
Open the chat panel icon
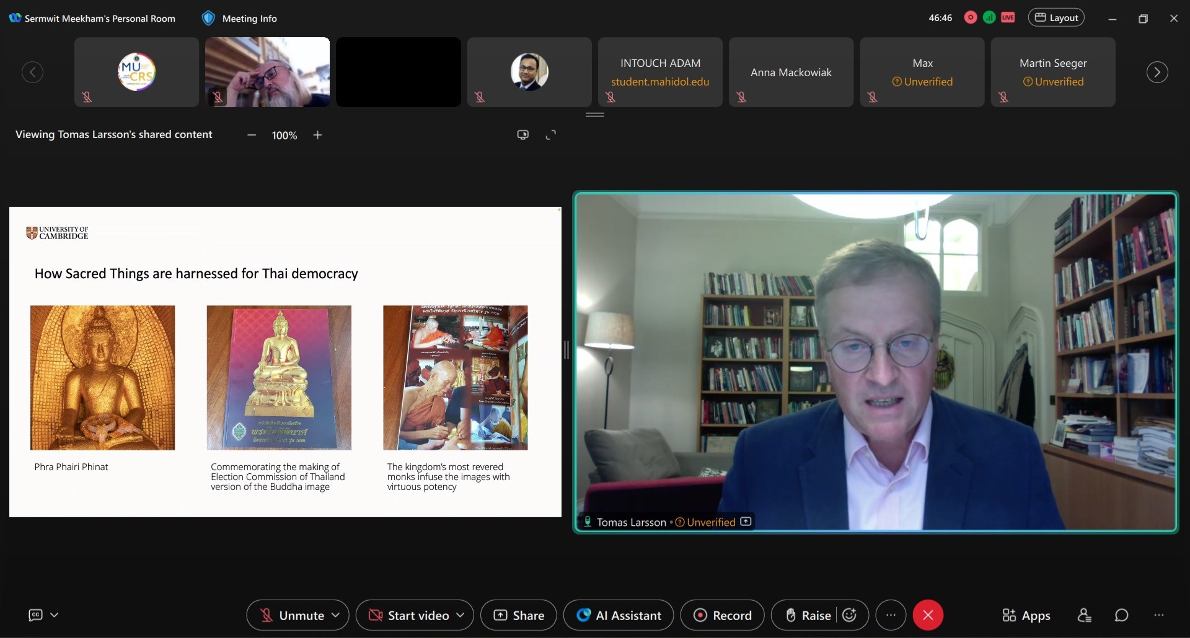[1121, 615]
